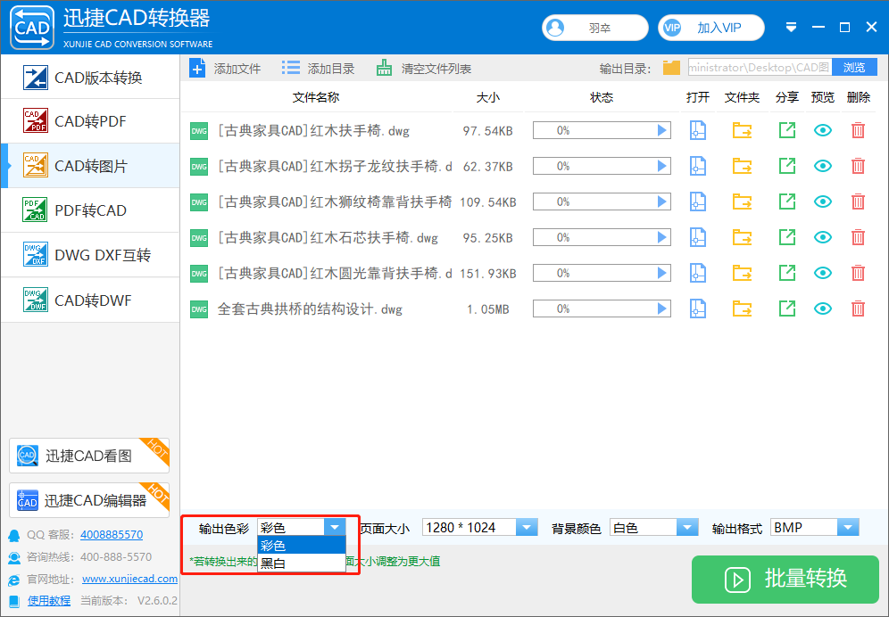Delete 红木拐子龙纹扶手椅 row via trash icon

click(x=858, y=166)
